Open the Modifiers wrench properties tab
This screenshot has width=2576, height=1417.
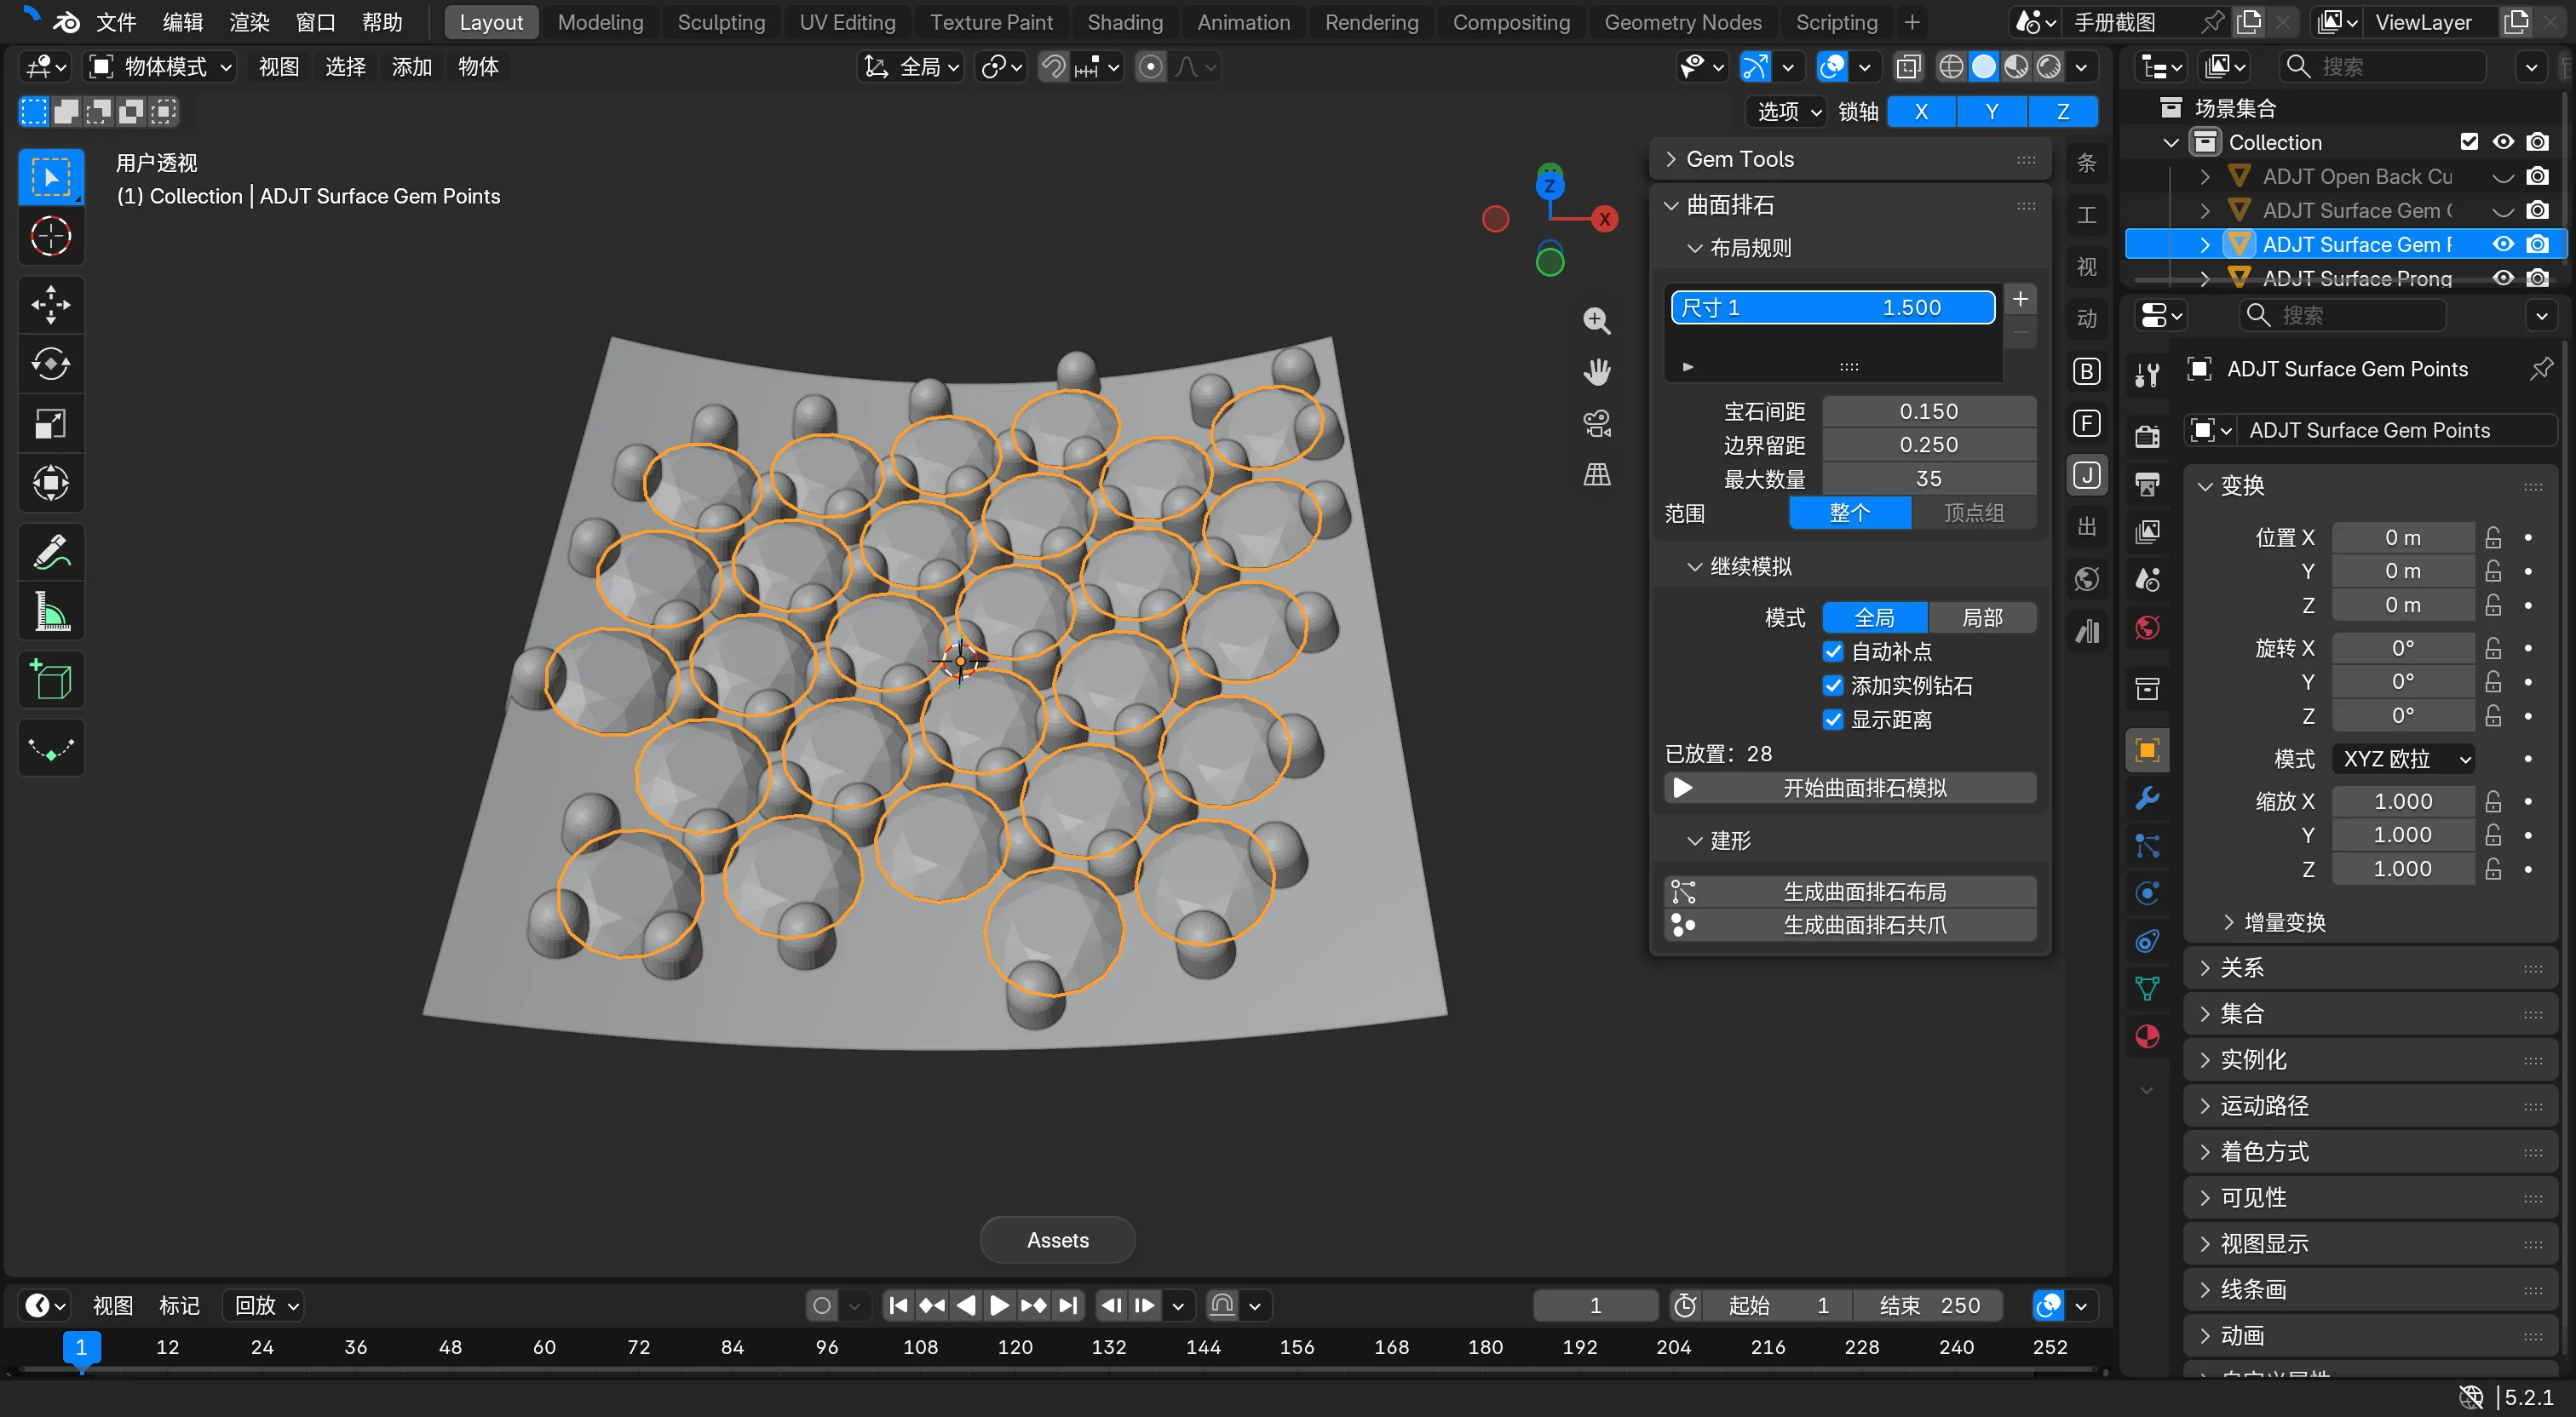point(2147,798)
